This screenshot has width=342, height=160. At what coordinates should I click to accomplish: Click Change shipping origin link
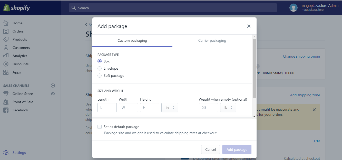[x=301, y=56]
